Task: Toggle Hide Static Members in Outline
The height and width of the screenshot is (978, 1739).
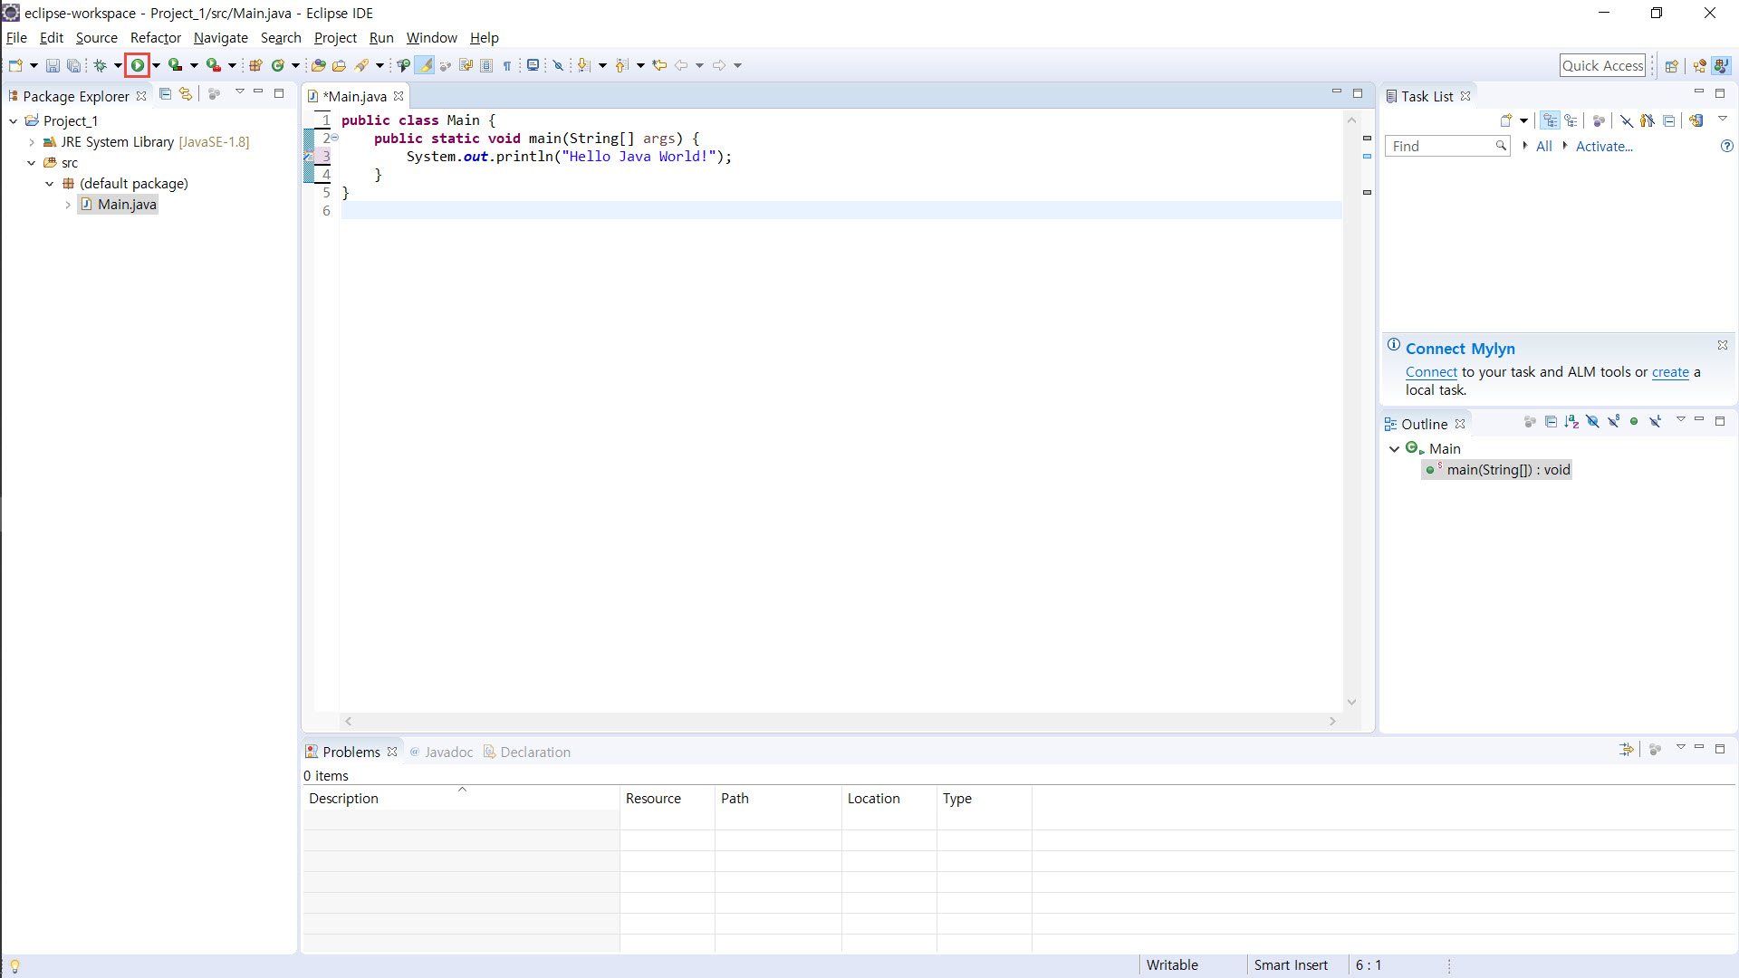Action: point(1613,421)
